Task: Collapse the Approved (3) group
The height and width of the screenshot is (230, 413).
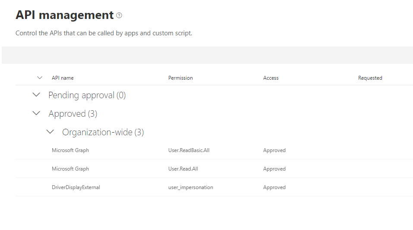Action: click(36, 113)
